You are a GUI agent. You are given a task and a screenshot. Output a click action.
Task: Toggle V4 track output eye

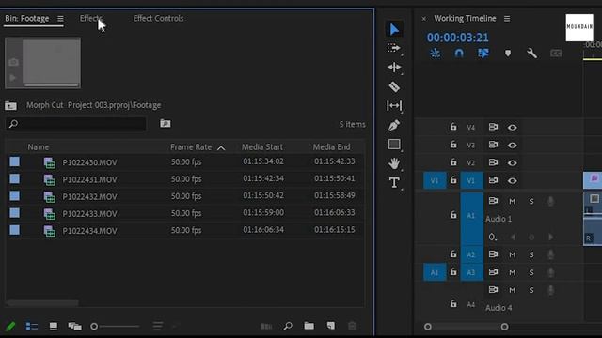[x=512, y=128]
